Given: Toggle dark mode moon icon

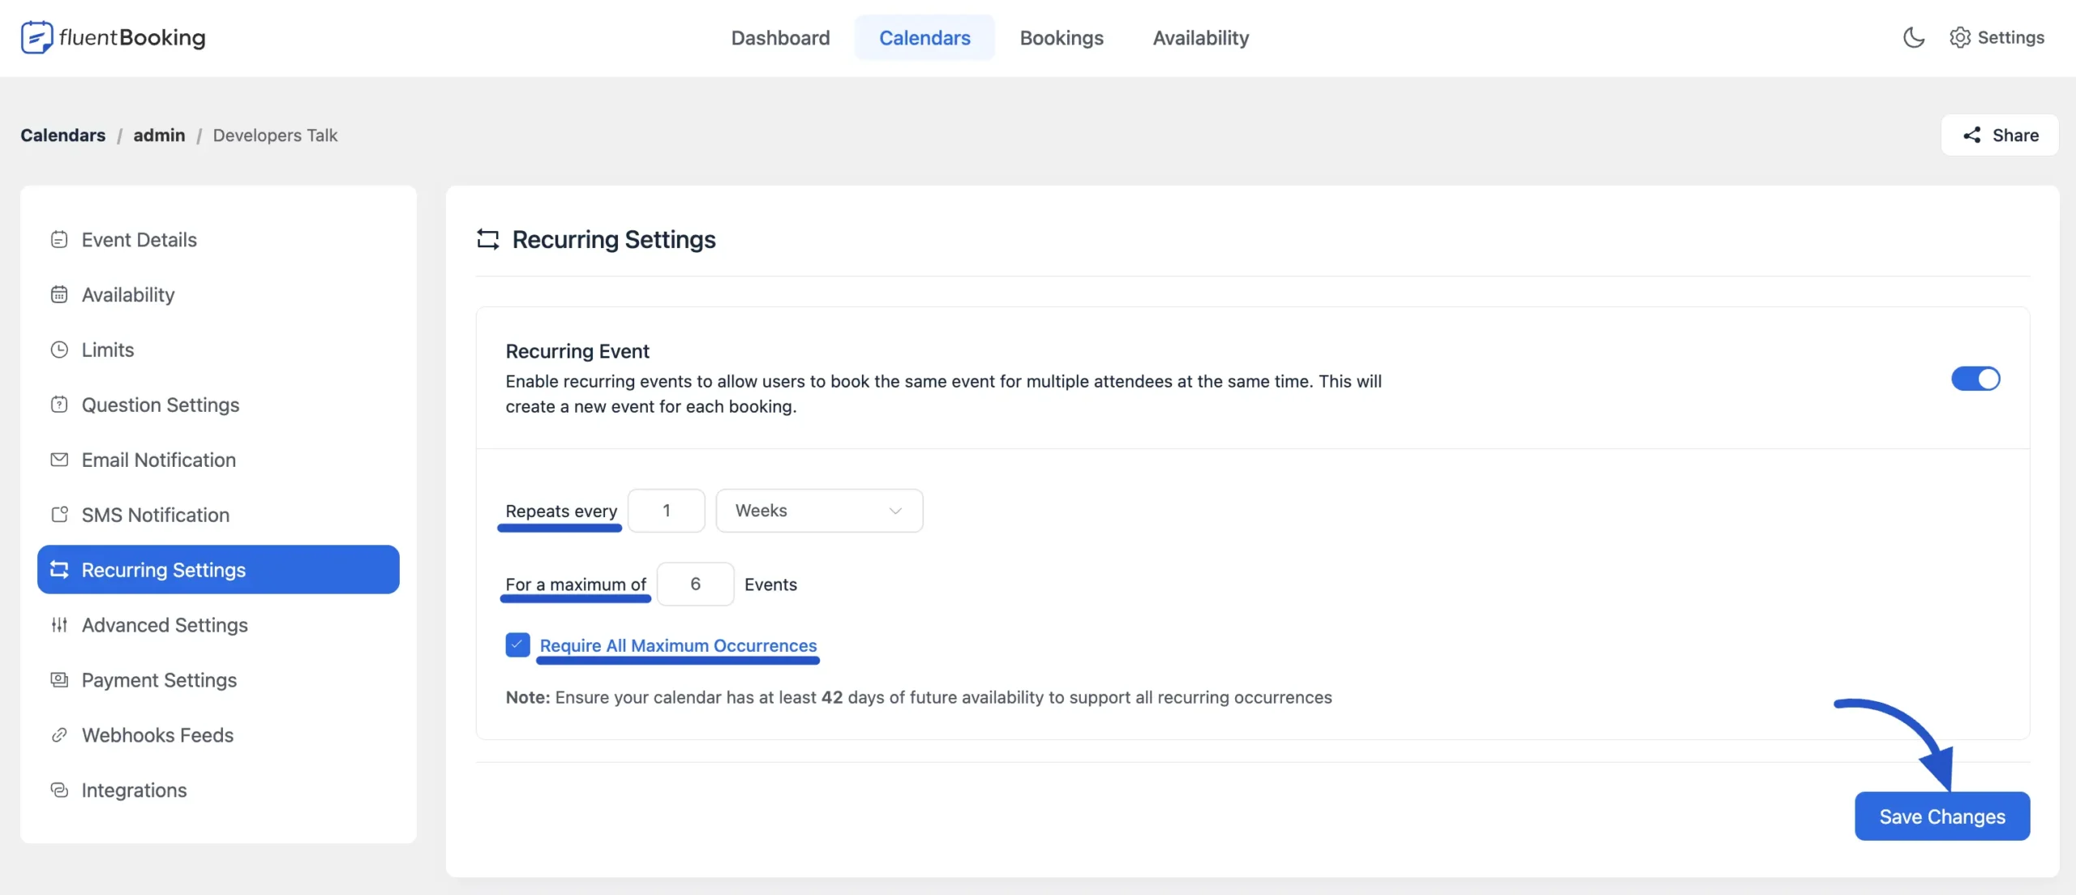Looking at the screenshot, I should point(1913,37).
